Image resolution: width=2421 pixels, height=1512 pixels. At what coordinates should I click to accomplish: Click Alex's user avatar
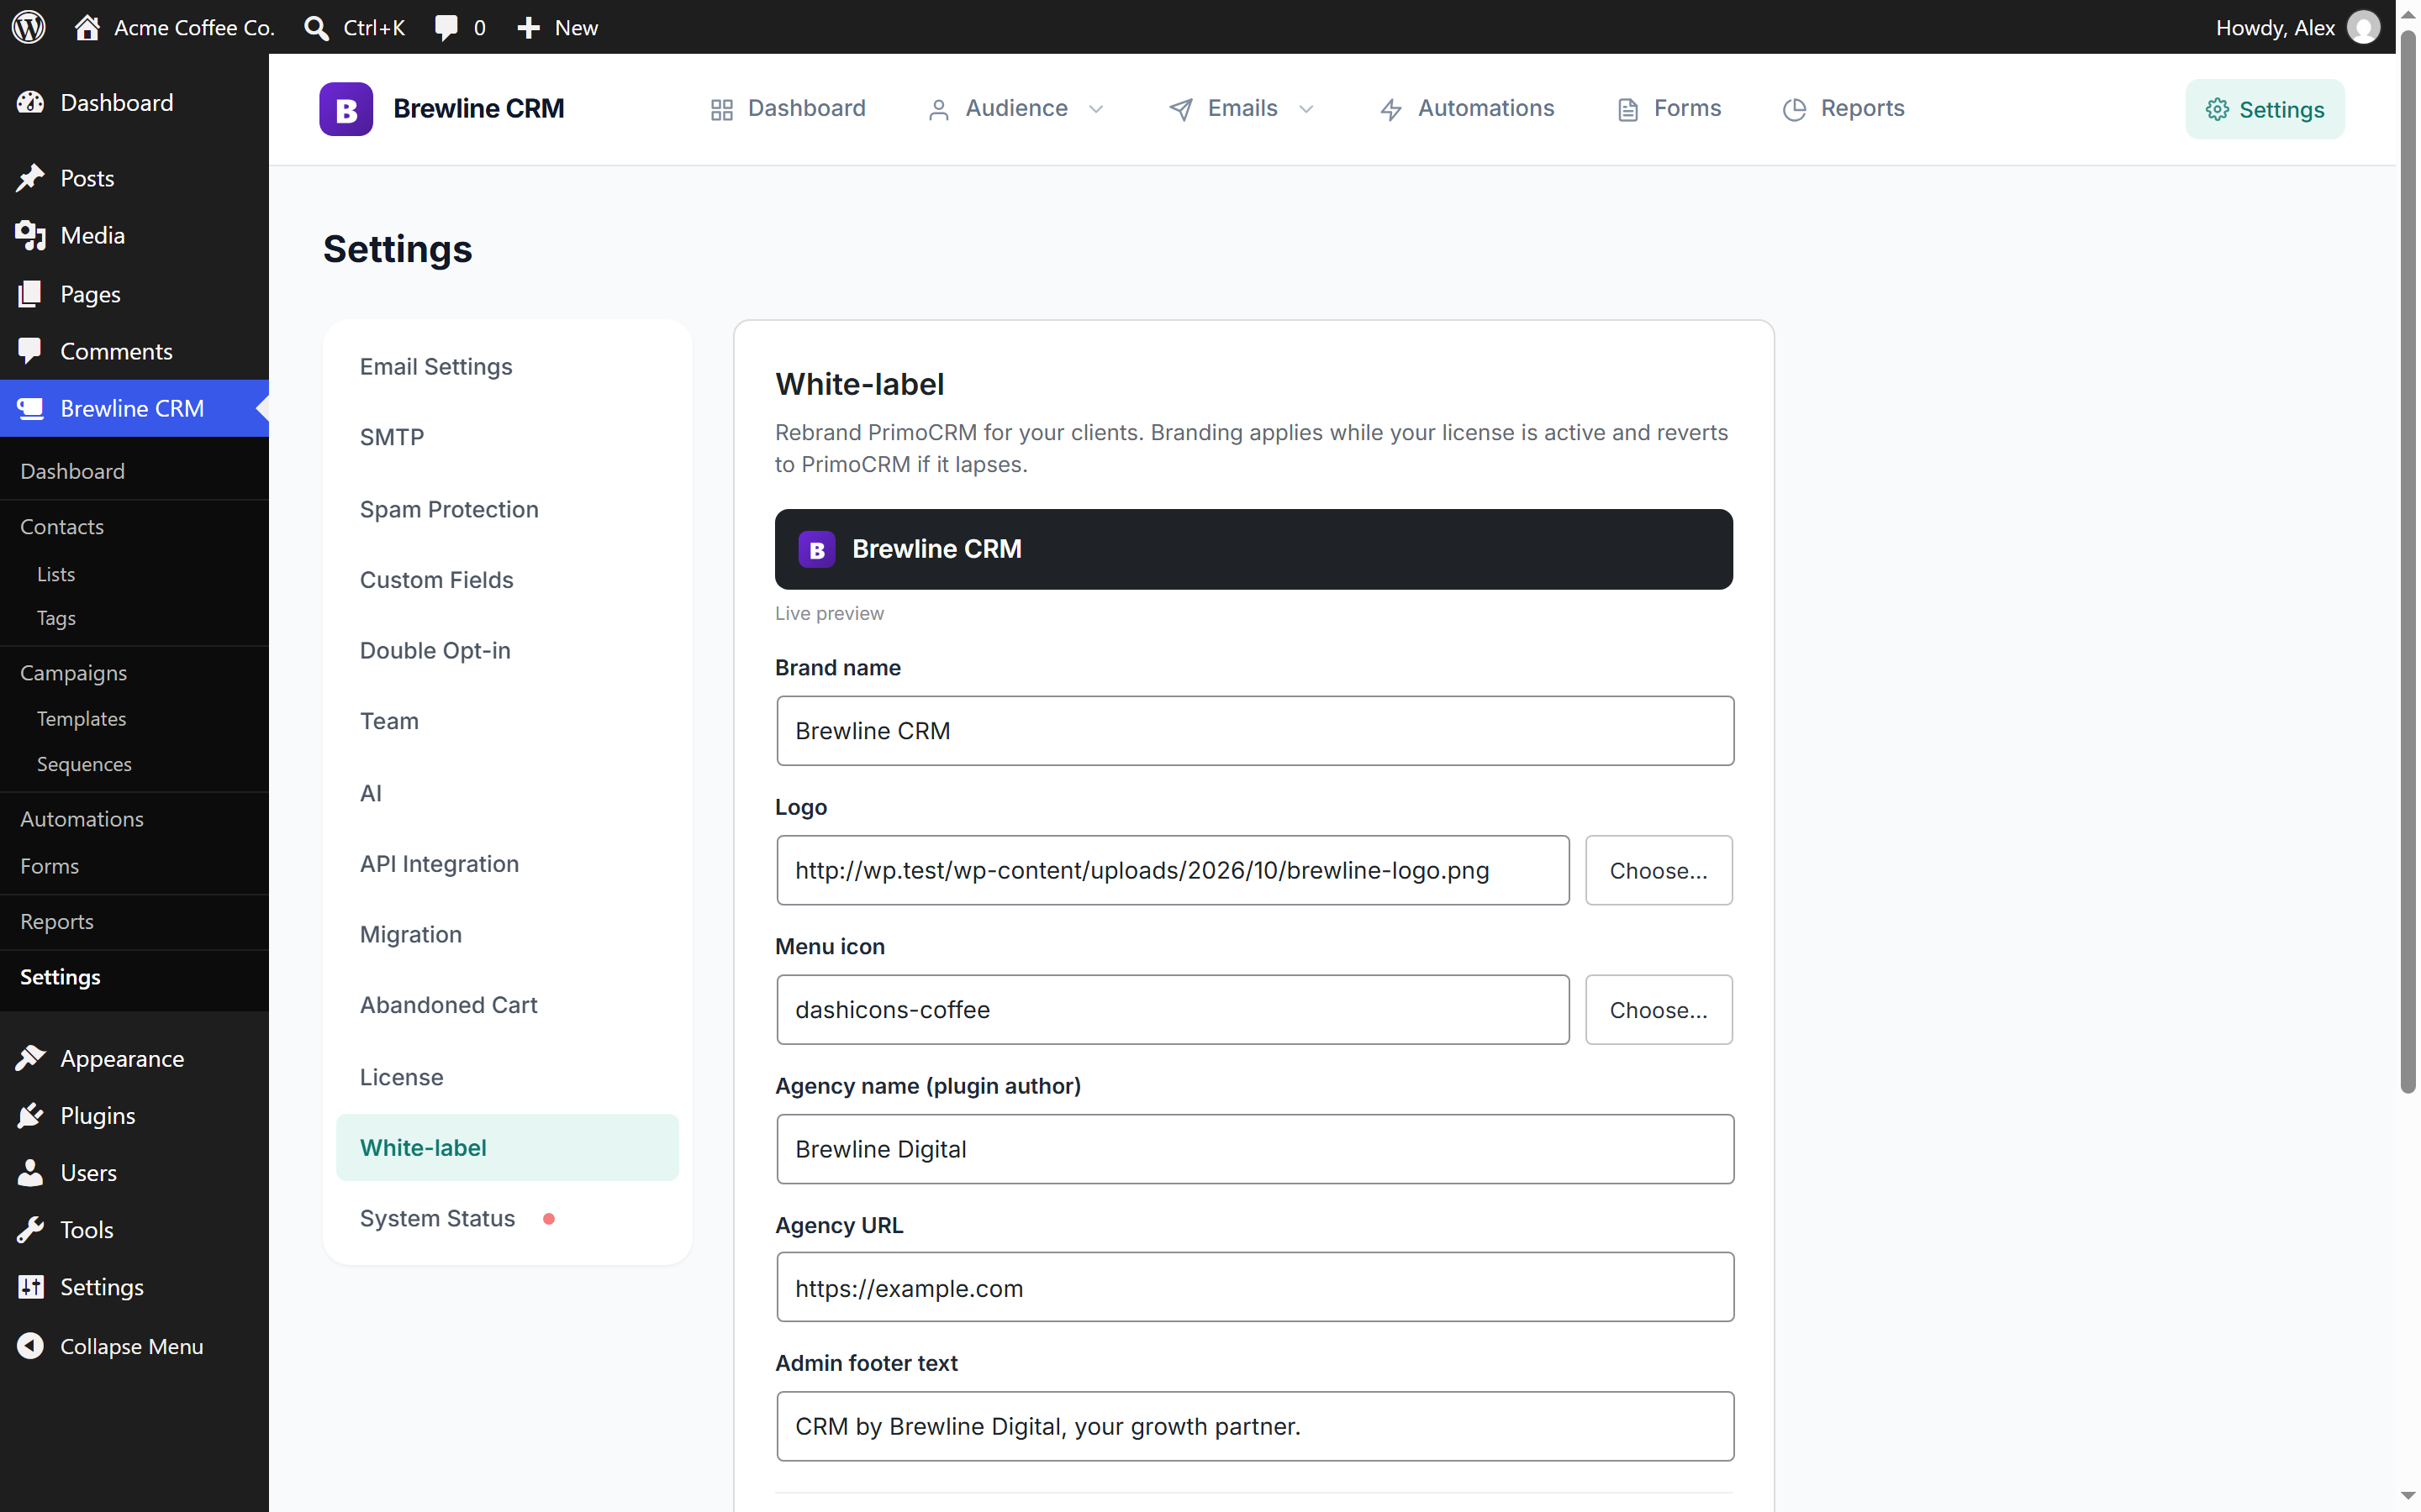click(x=2363, y=27)
